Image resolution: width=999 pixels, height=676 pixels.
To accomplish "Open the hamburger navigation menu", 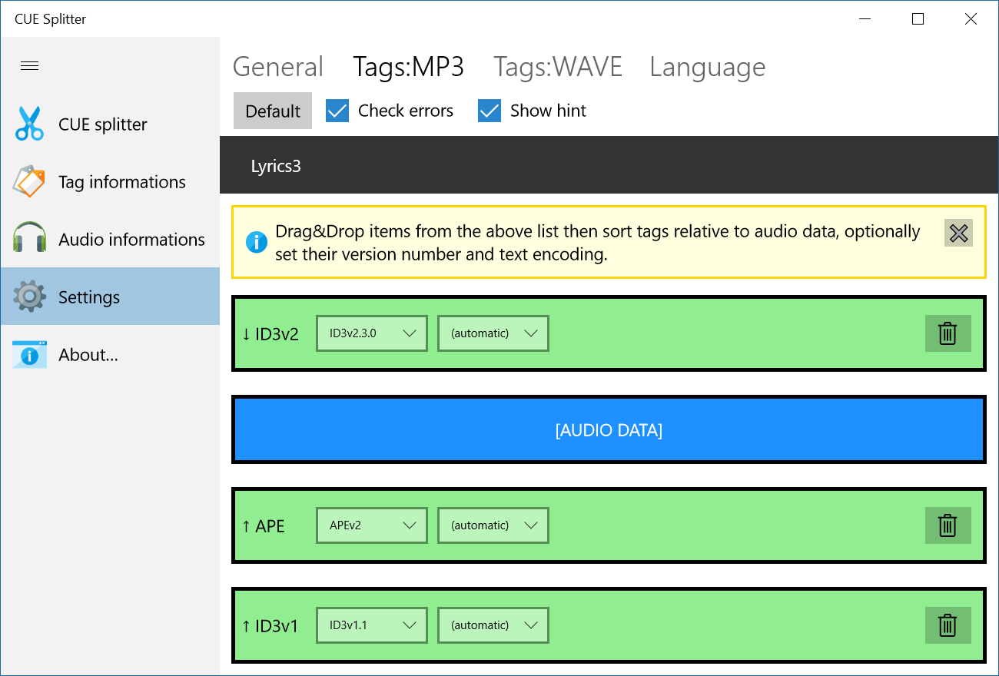I will pos(29,65).
